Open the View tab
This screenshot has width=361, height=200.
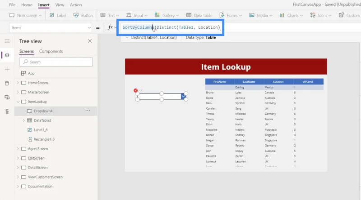(x=60, y=5)
